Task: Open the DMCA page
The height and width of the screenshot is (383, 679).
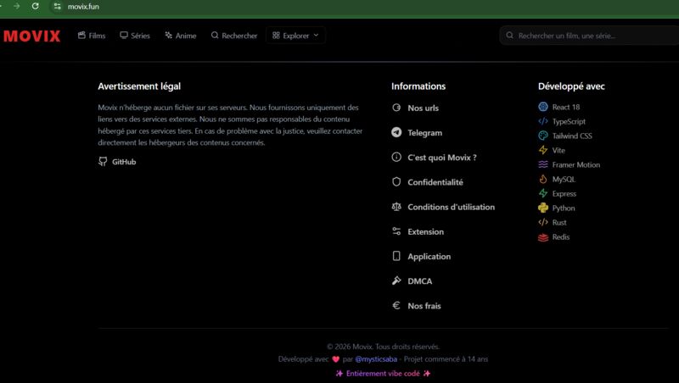Action: (x=412, y=281)
